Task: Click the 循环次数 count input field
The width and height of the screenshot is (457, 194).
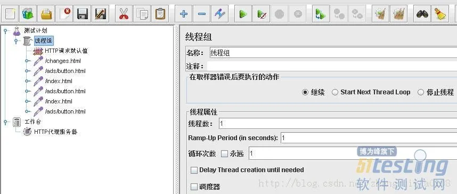Action: tap(353, 153)
